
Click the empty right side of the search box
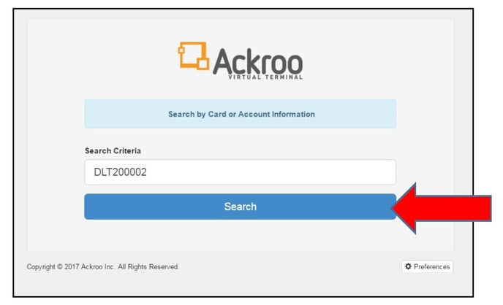[289, 172]
